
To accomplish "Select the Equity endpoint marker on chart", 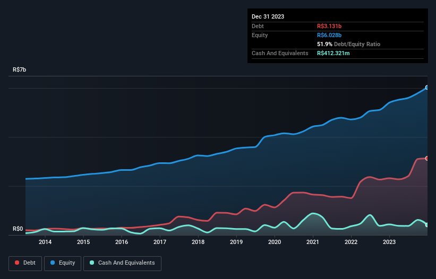I will point(427,88).
